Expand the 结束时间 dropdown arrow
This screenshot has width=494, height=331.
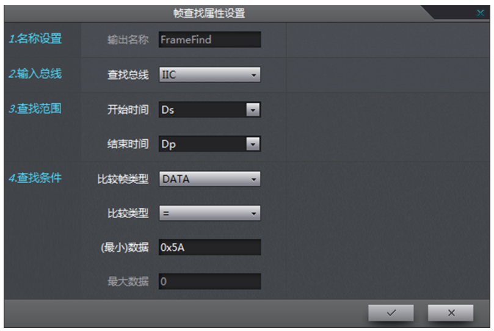pyautogui.click(x=253, y=144)
